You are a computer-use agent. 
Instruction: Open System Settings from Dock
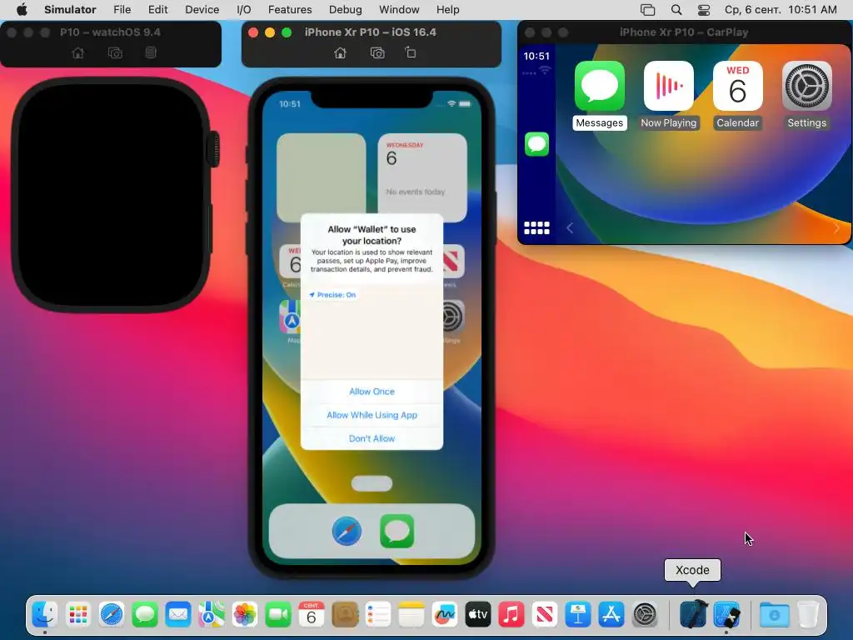645,615
